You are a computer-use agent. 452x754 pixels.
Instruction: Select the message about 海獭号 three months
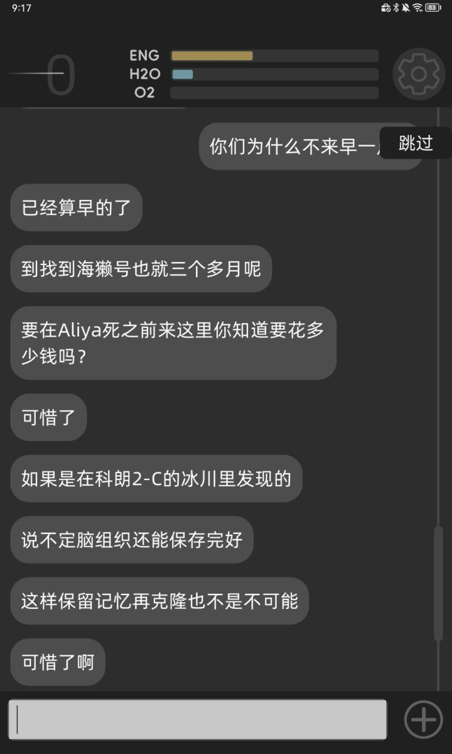[x=141, y=269]
